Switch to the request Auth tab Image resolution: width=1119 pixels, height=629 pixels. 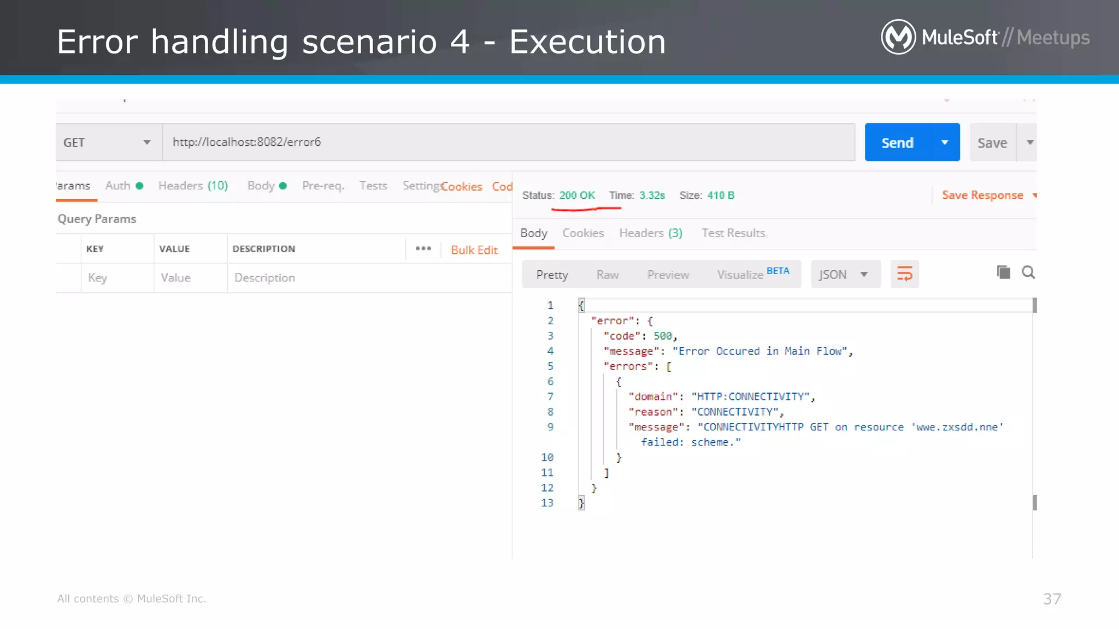(x=124, y=186)
